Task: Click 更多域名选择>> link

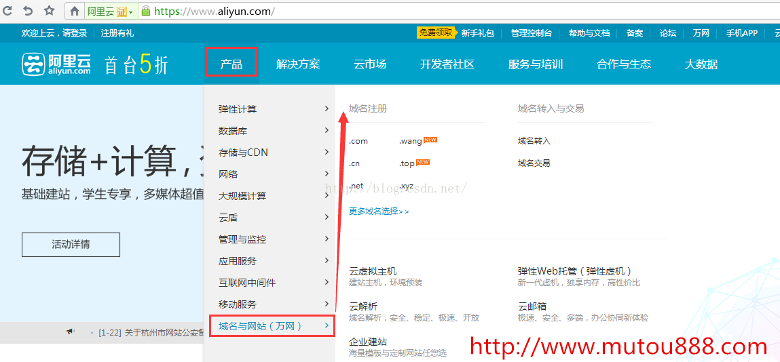Action: coord(379,211)
